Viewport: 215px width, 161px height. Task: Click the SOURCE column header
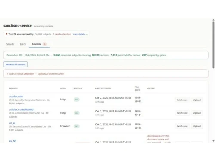pyautogui.click(x=13, y=88)
